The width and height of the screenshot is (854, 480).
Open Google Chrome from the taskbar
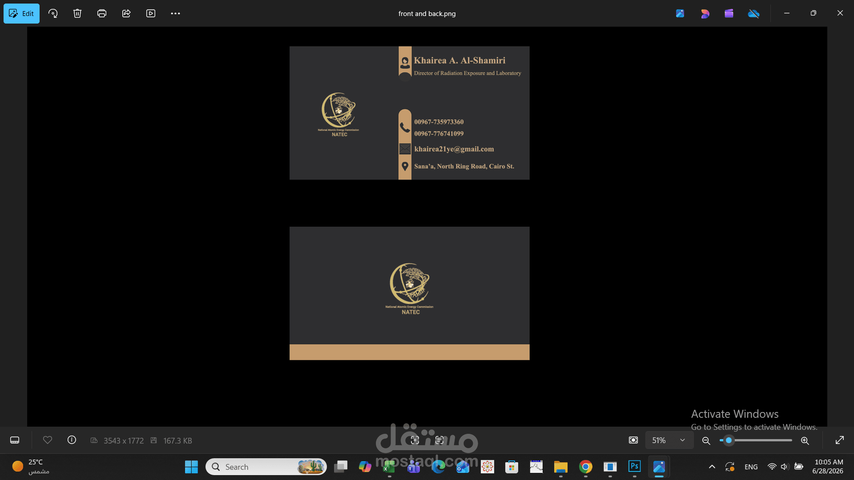pos(585,467)
